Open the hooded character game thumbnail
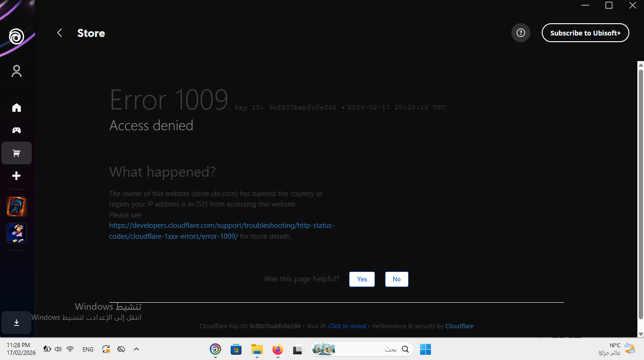Screen dimensions: 644x360 tap(17, 207)
